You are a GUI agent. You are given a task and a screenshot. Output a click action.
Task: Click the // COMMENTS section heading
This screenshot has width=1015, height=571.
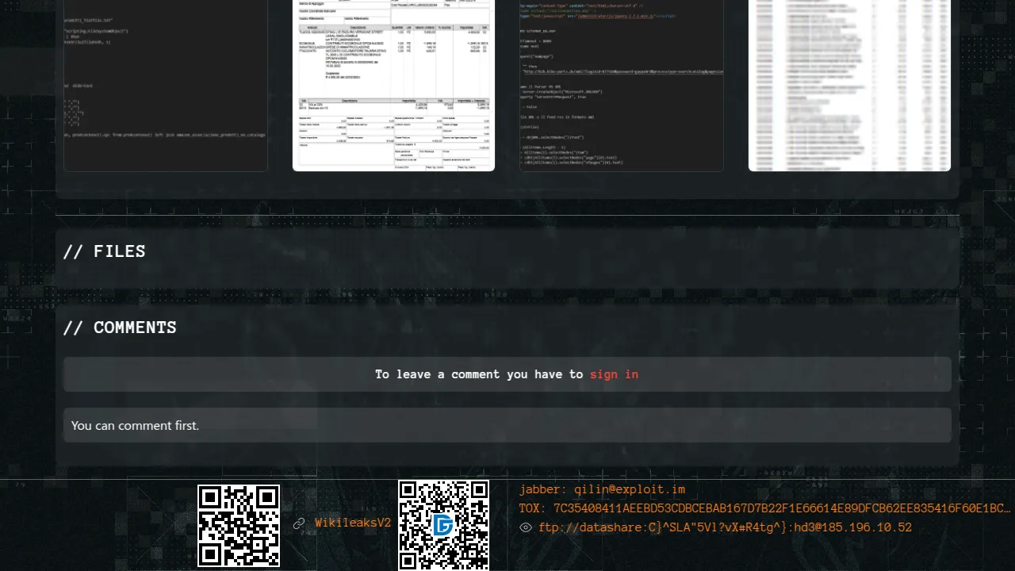[x=120, y=328]
